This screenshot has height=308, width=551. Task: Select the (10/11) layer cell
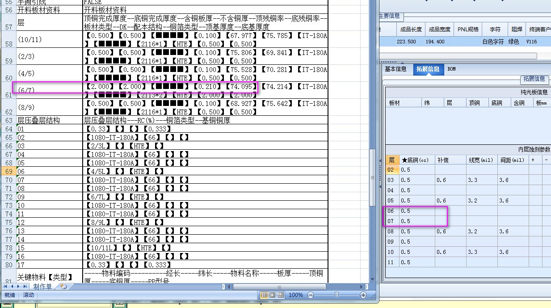coord(49,39)
